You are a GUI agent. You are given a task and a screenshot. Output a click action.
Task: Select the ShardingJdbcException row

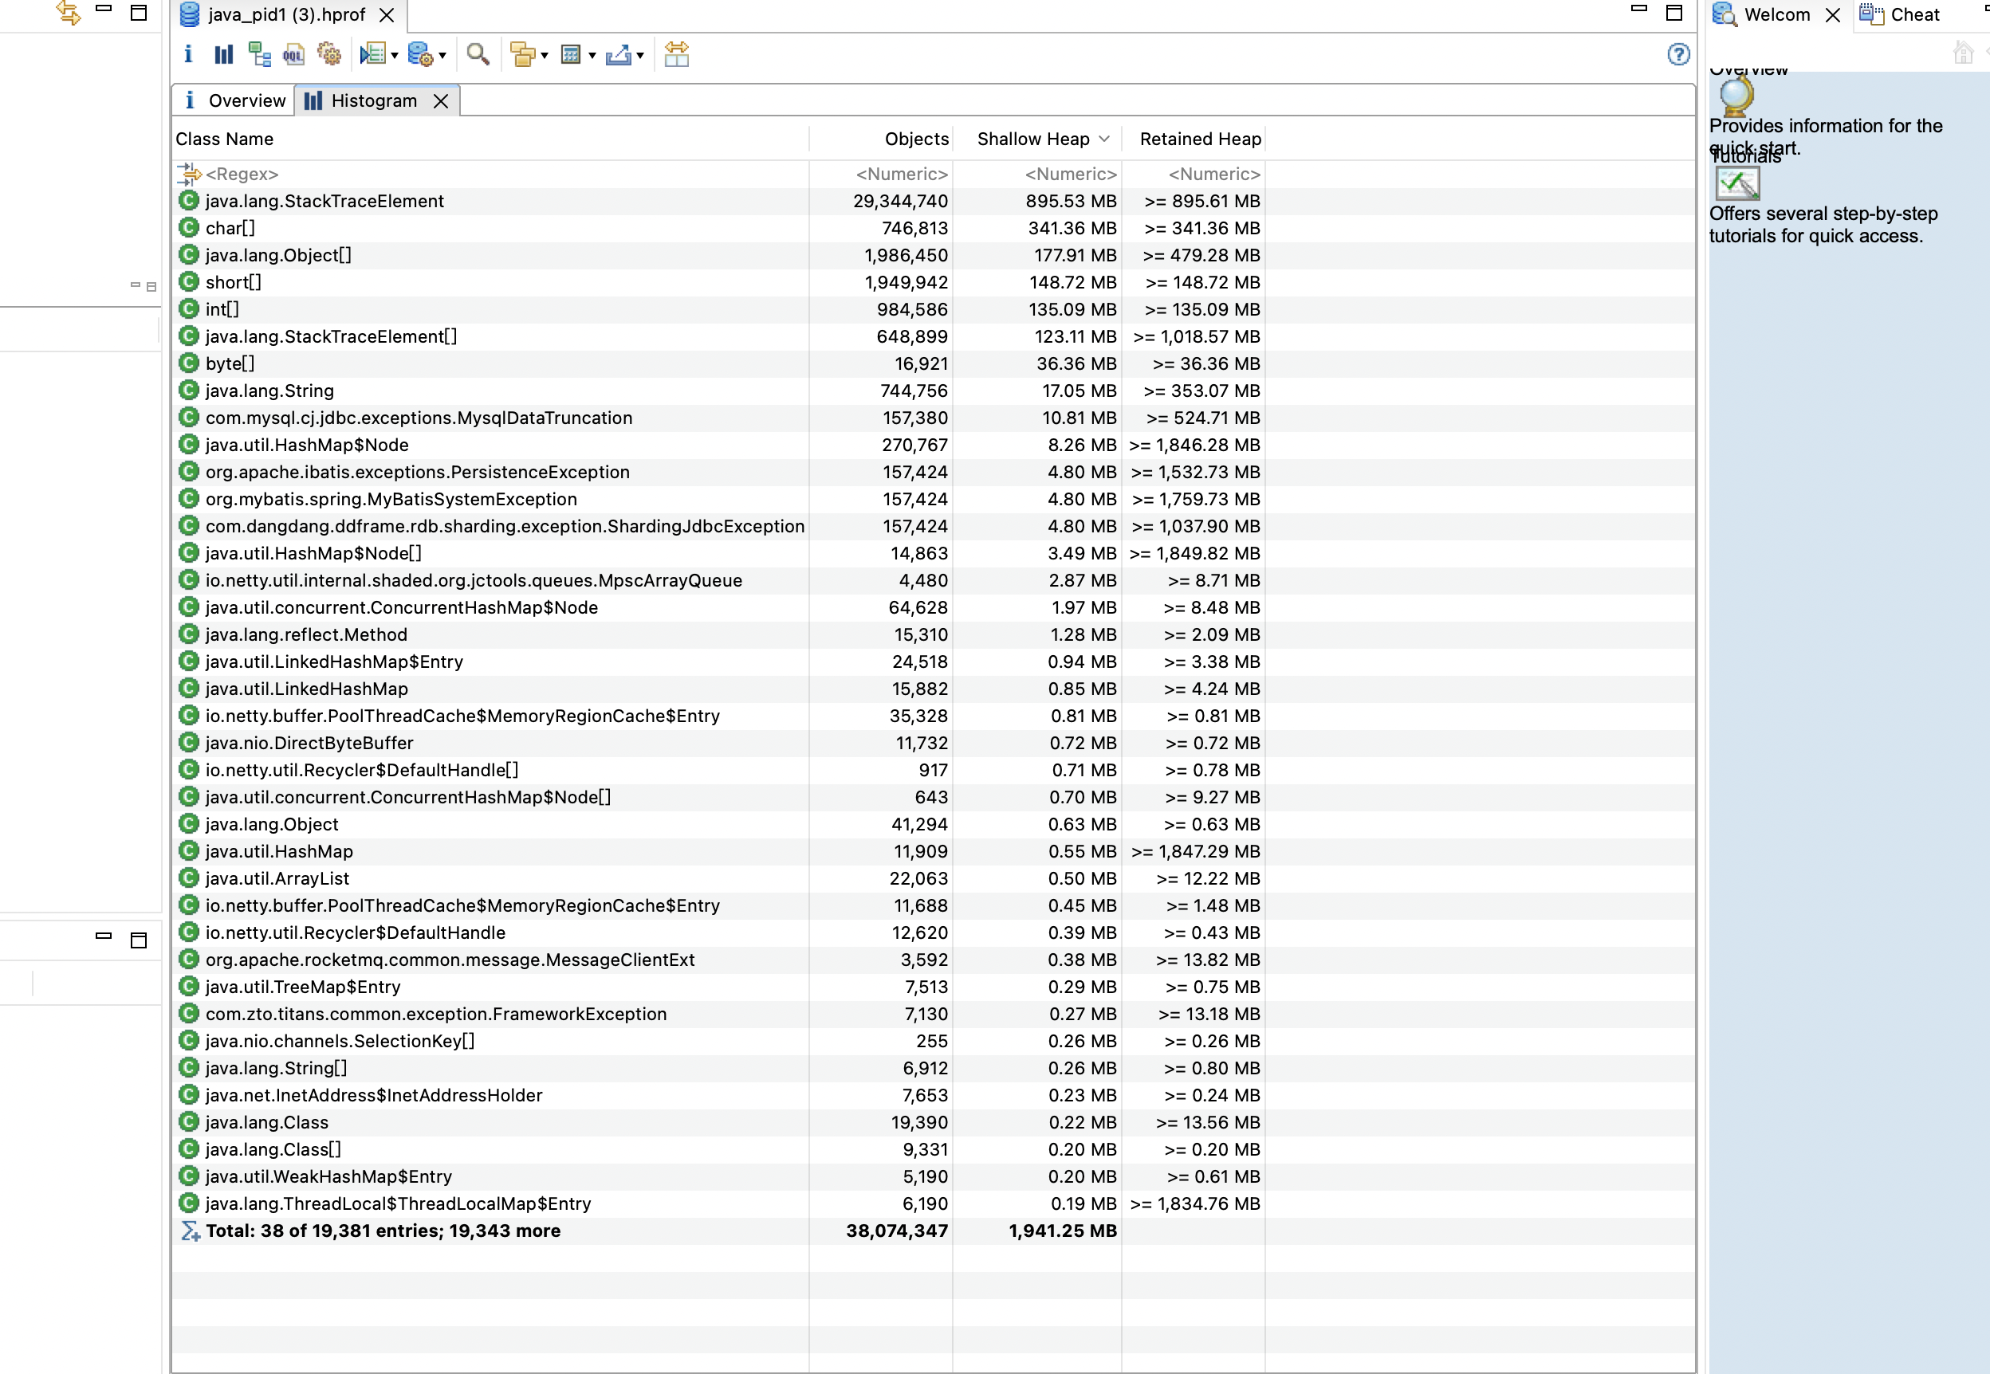pyautogui.click(x=933, y=527)
